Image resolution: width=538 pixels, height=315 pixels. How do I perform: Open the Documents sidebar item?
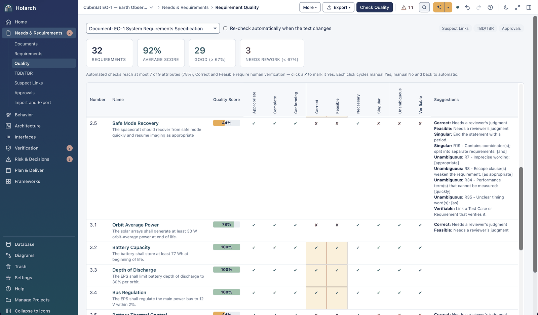pos(44,44)
